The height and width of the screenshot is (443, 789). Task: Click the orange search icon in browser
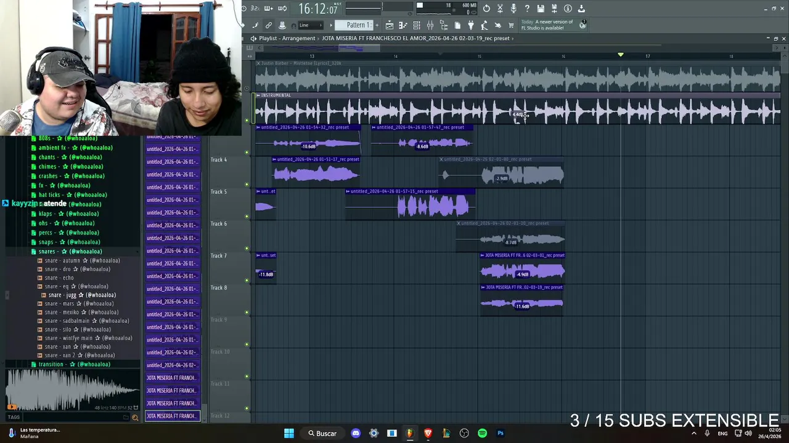(135, 417)
